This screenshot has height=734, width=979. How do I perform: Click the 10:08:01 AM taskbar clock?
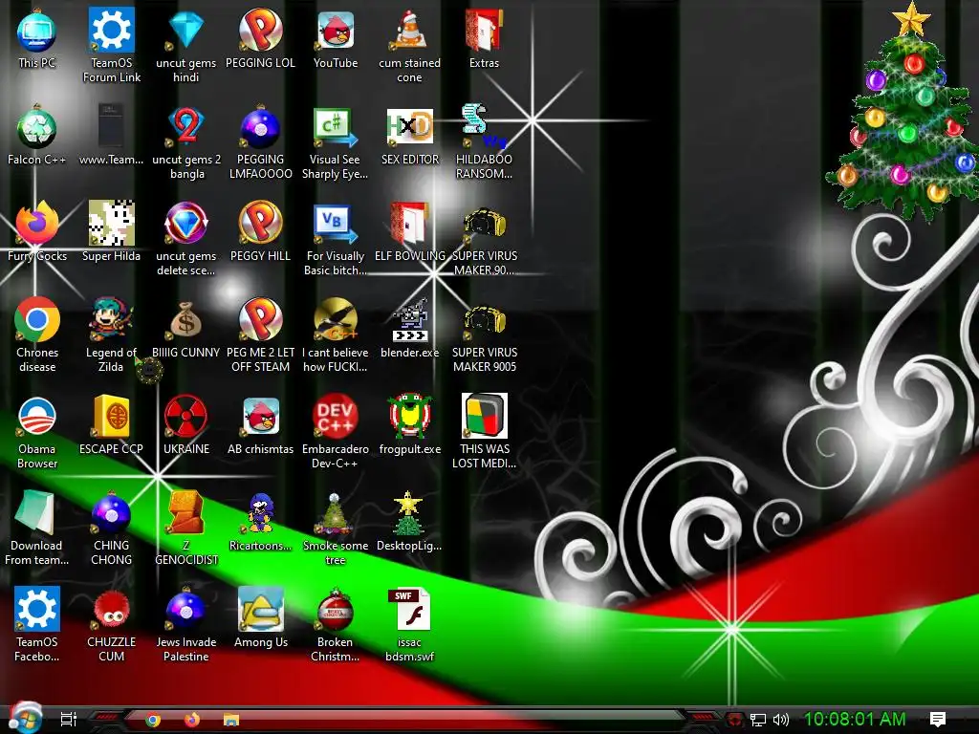[x=854, y=719]
